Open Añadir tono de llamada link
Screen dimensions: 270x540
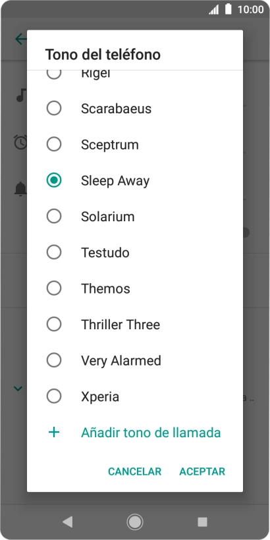tap(151, 432)
